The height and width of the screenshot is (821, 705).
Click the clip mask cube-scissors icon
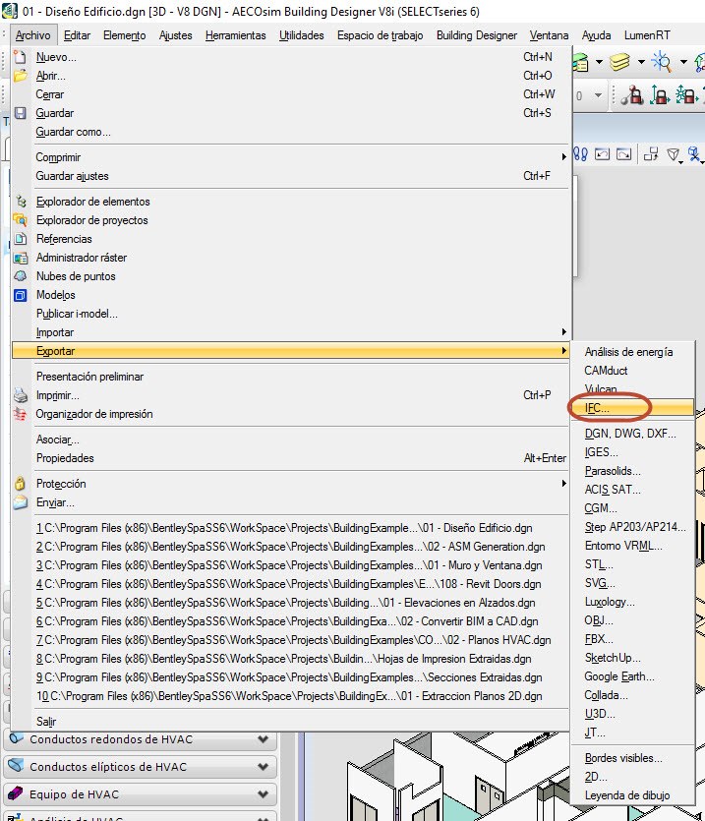coord(694,154)
